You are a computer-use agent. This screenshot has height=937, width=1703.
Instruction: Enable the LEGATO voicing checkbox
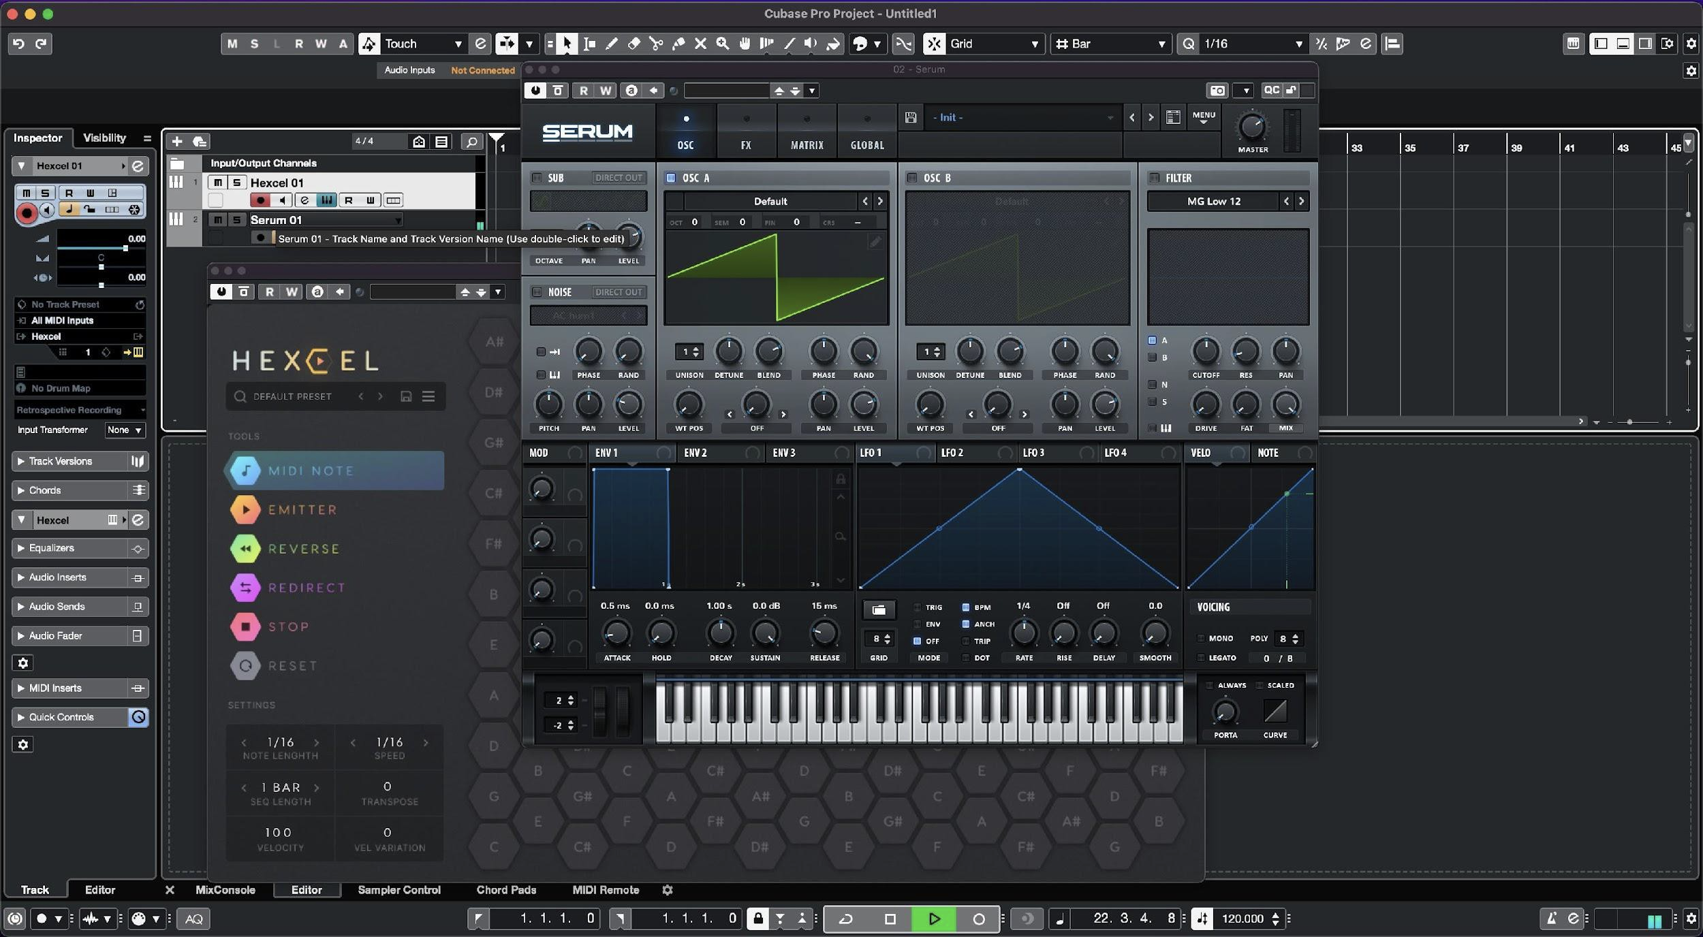pyautogui.click(x=1201, y=658)
